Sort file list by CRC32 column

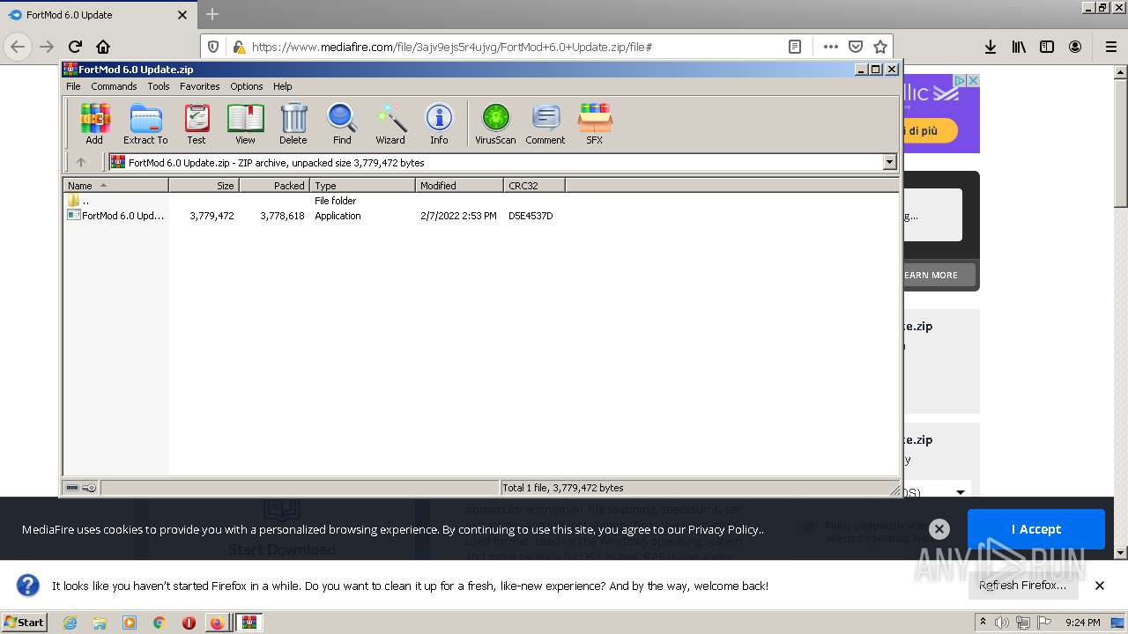coord(534,185)
